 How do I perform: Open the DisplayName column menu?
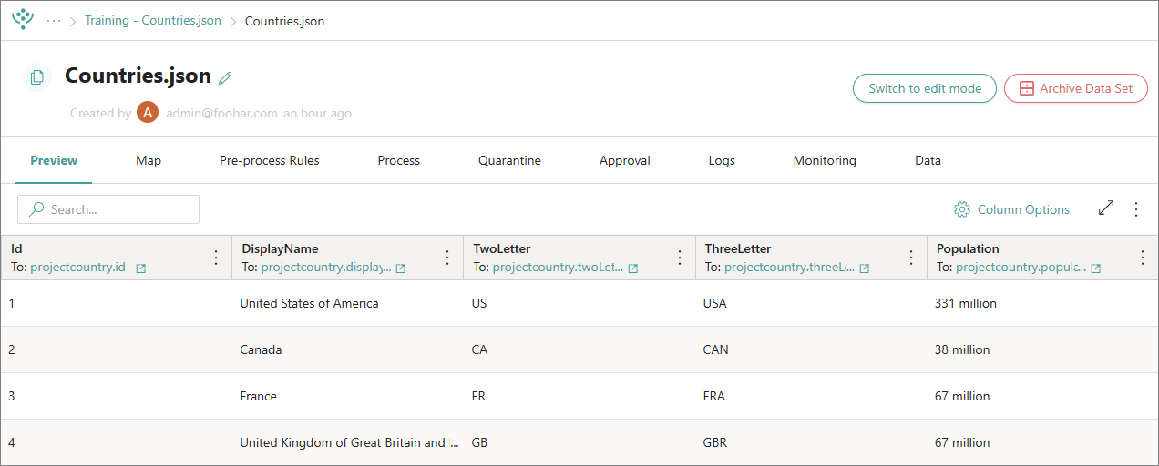[447, 258]
